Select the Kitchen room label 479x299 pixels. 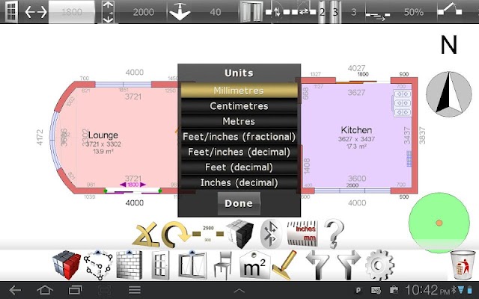pyautogui.click(x=356, y=130)
